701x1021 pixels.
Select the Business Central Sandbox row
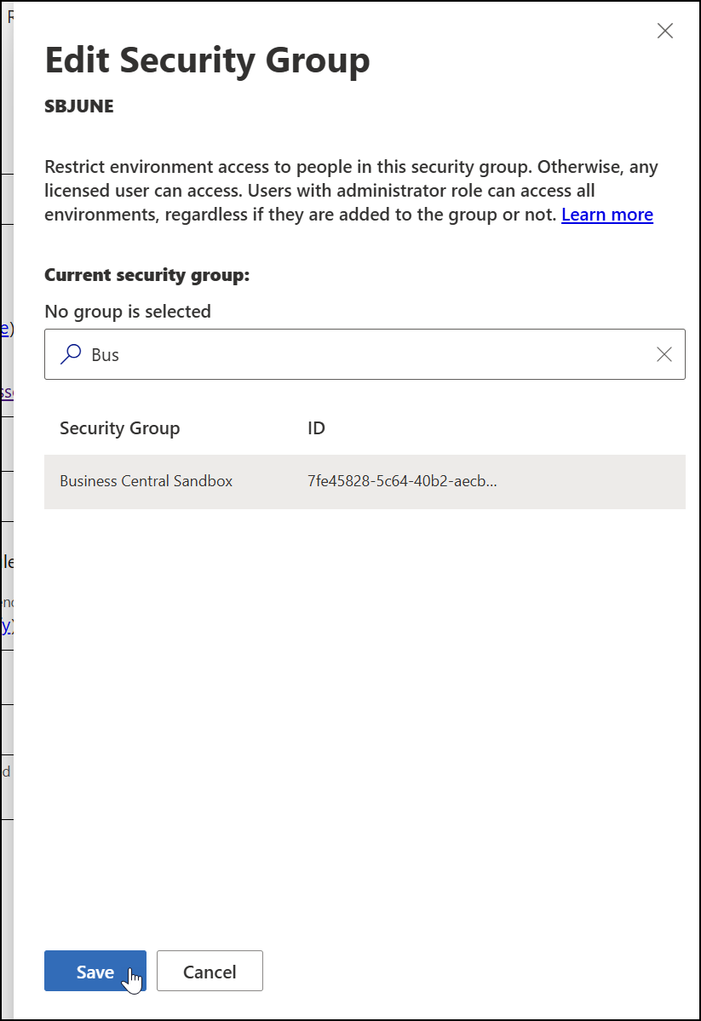click(365, 481)
